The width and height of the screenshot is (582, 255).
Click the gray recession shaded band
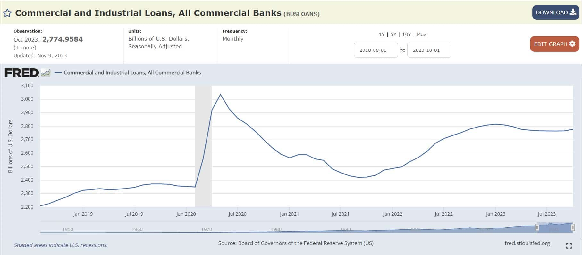click(203, 146)
